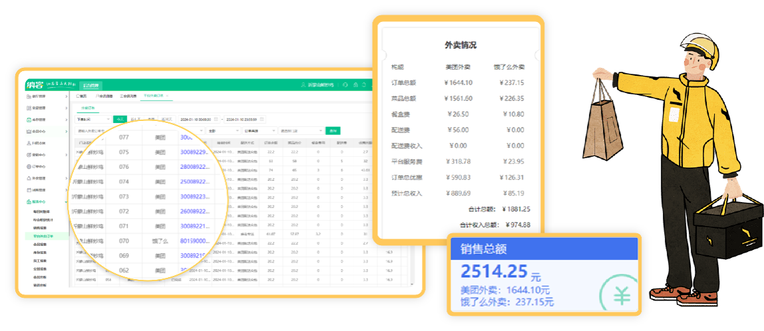Switch to the 首页 tab
This screenshot has width=764, height=331.
tap(82, 96)
